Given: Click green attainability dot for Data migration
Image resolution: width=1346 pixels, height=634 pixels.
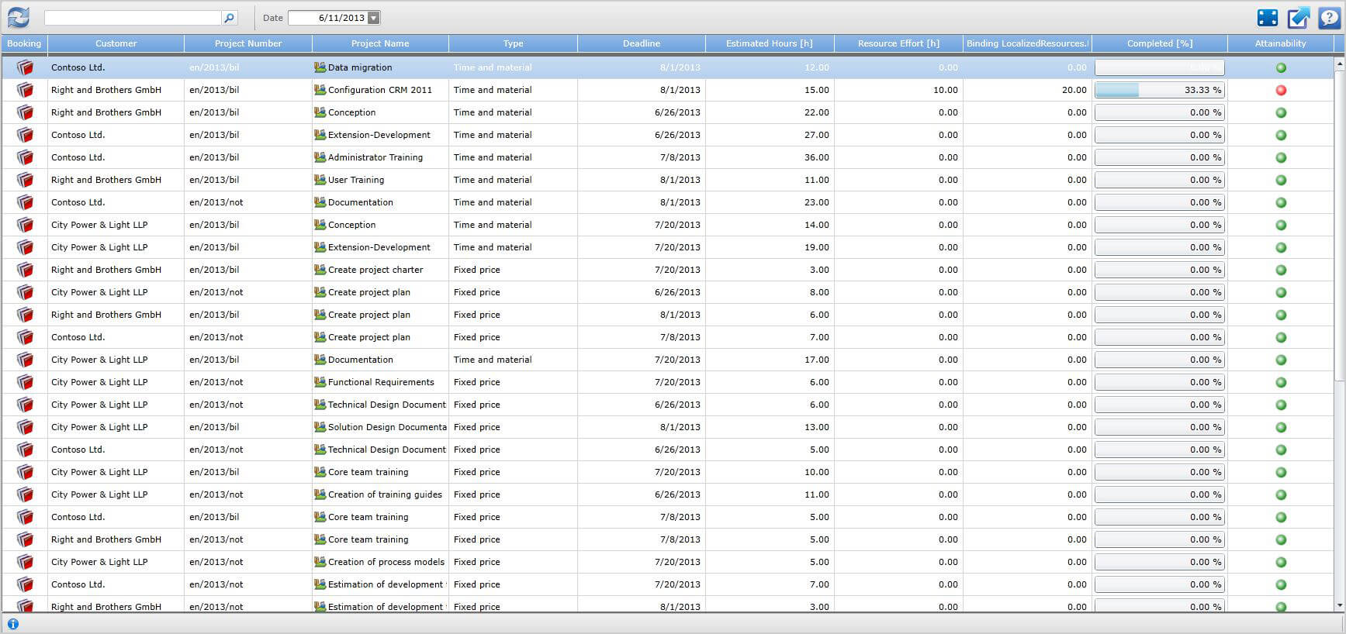Looking at the screenshot, I should 1281,67.
